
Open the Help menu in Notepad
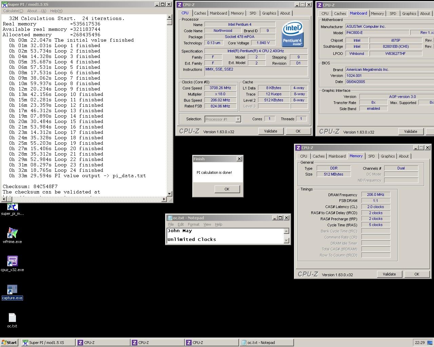(219, 224)
